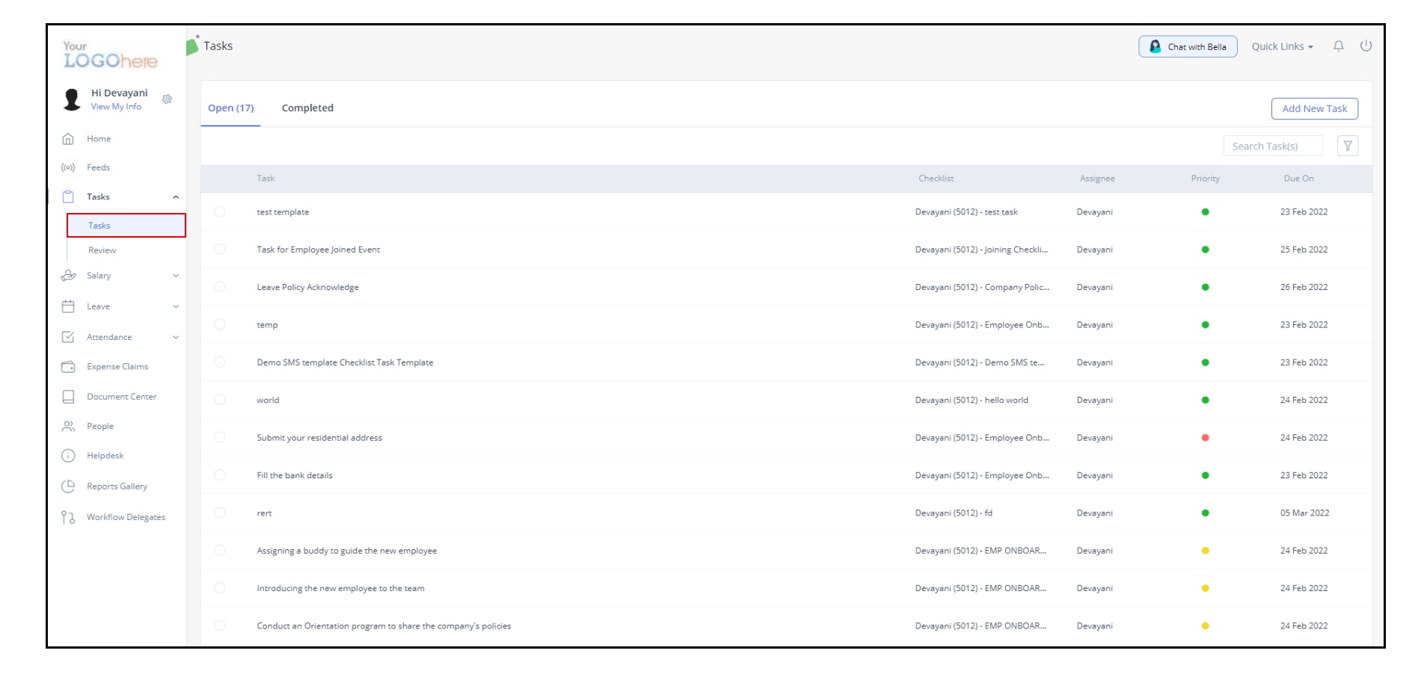
Task: Select the Feeds icon in sidebar
Action: [x=68, y=167]
